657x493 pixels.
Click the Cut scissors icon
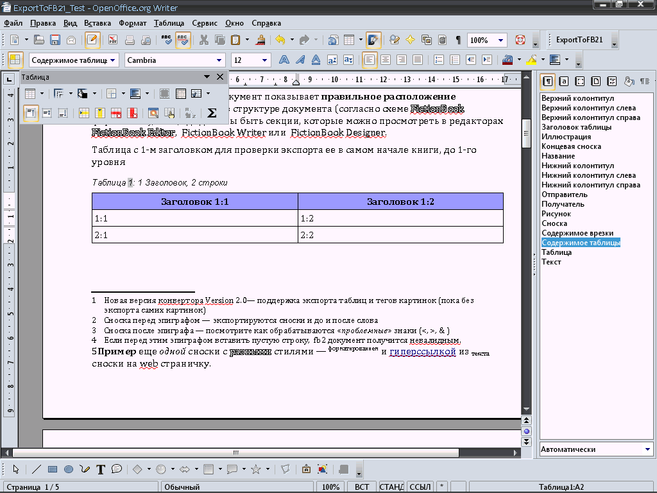click(x=204, y=40)
